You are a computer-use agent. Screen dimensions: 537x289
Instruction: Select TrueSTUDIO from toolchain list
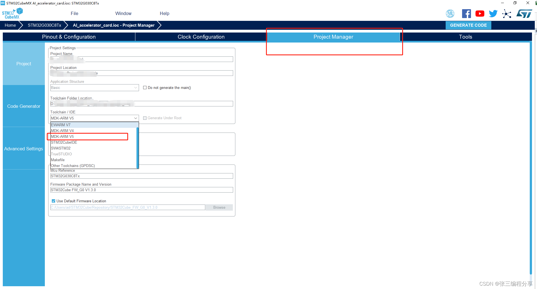[x=93, y=154]
